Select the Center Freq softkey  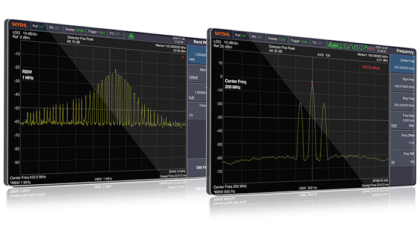pos(403,64)
